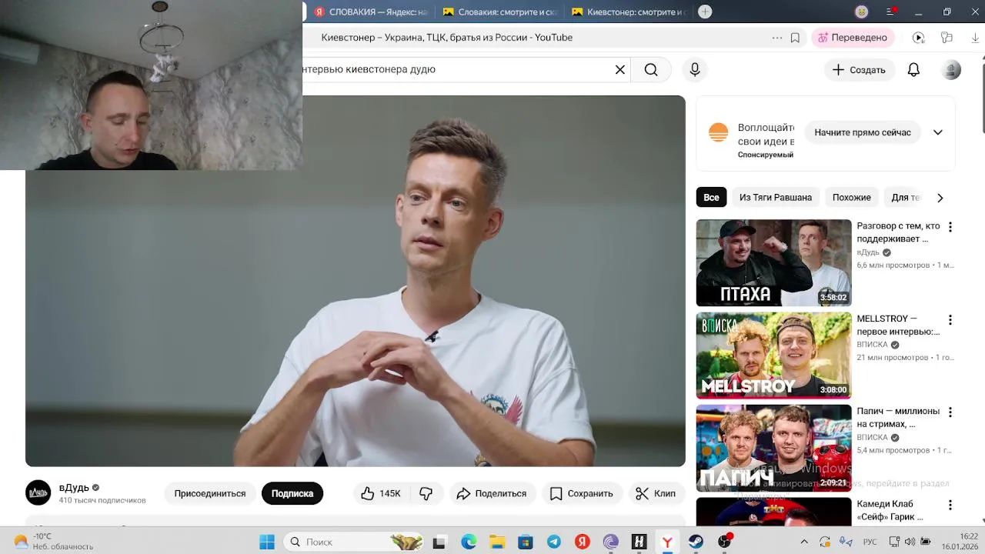Open options for Разговор с тем video
The image size is (985, 554).
point(950,227)
